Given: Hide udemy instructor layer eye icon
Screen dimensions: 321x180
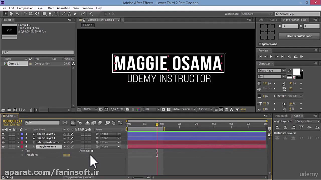Looking at the screenshot, I should (3, 142).
